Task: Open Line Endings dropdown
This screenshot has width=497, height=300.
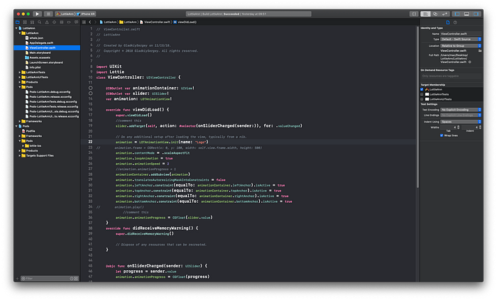Action: pyautogui.click(x=461, y=115)
